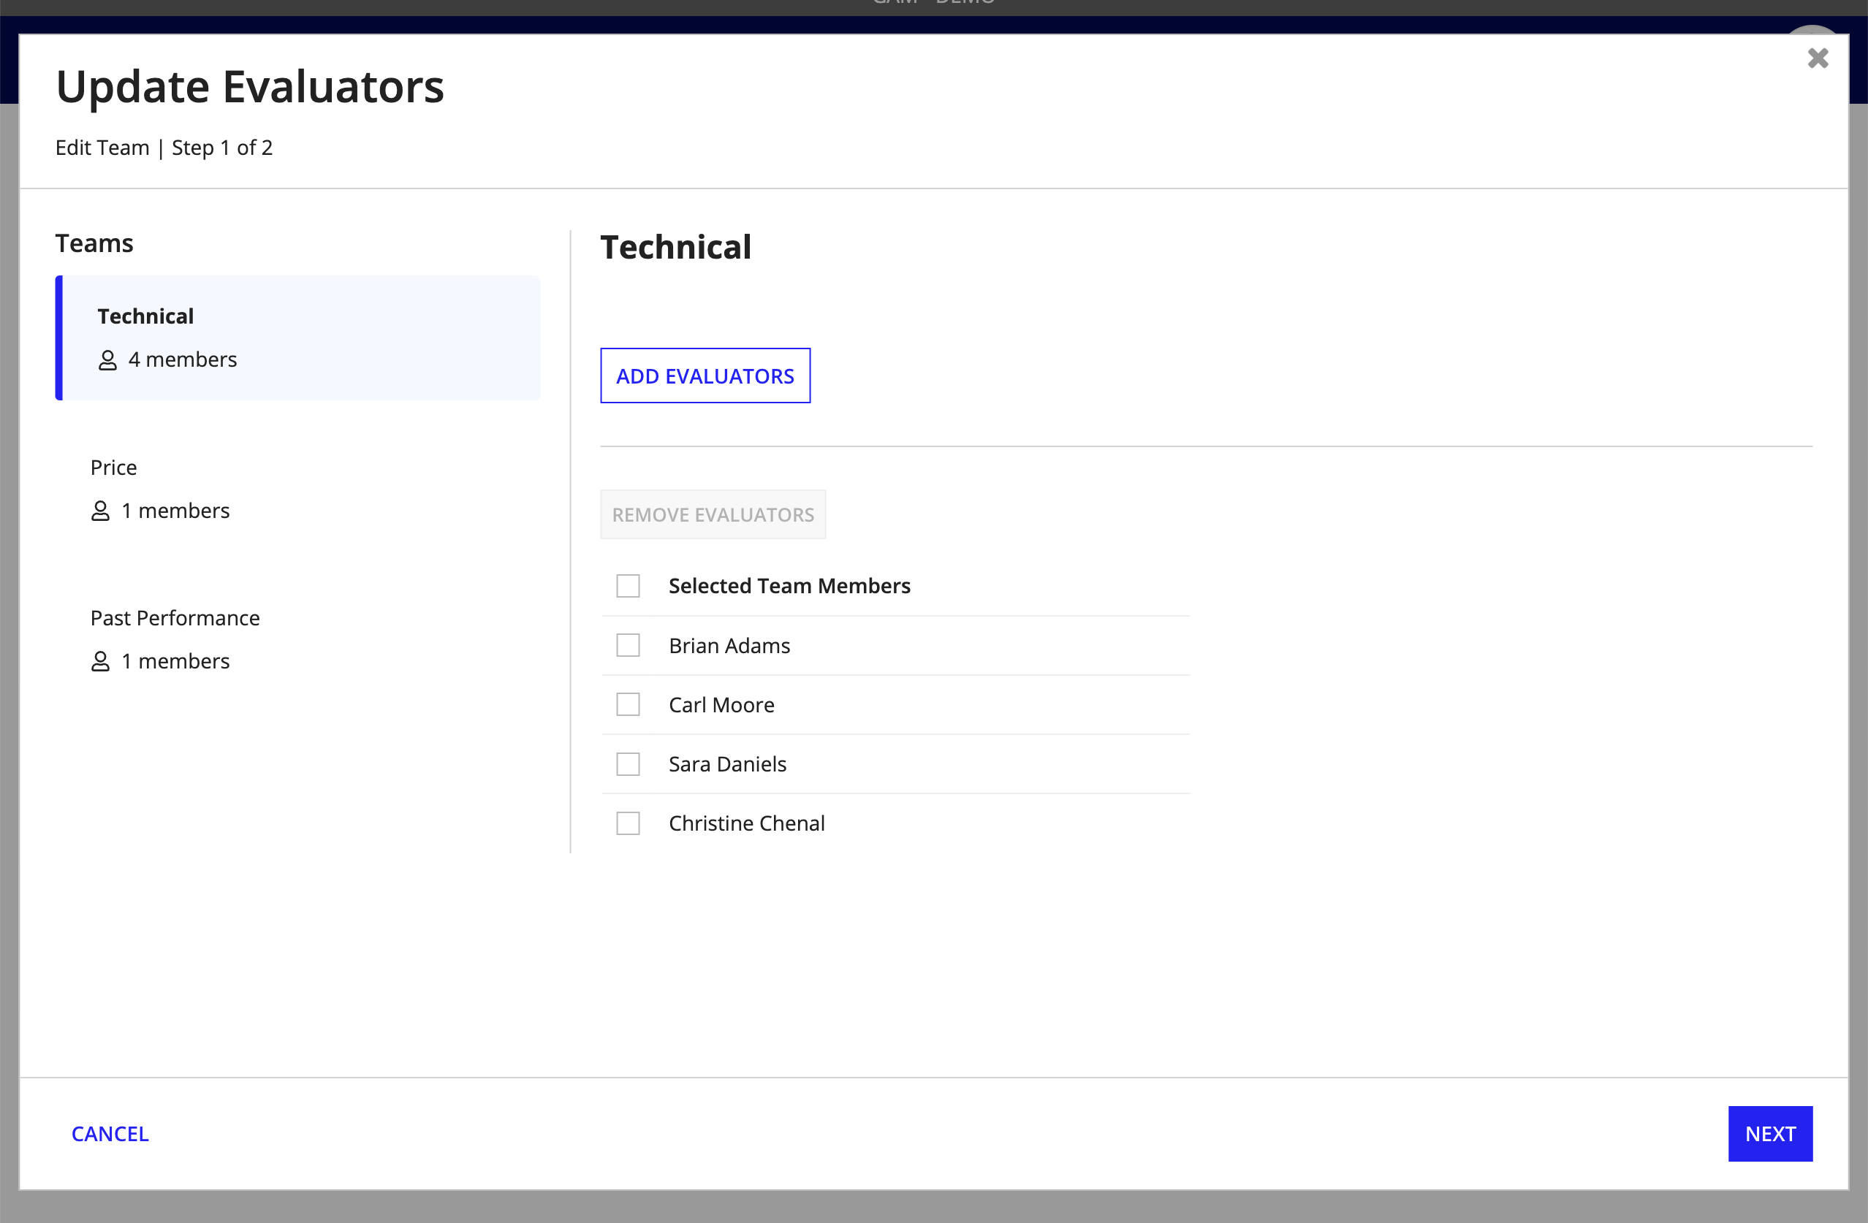Click Next to proceed to step 2
Screen dimensions: 1868x1223
pyautogui.click(x=1770, y=1134)
